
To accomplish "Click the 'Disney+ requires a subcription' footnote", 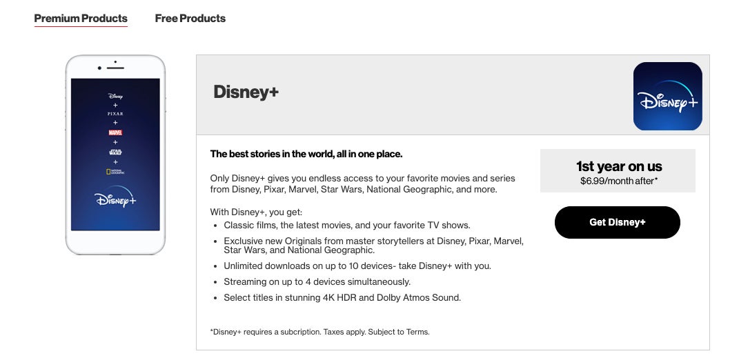I will tap(320, 332).
